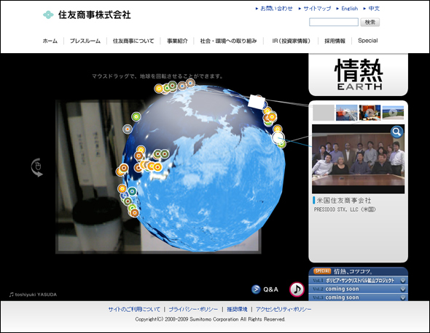Click the search input field
430x333 pixels.
[x=334, y=22]
